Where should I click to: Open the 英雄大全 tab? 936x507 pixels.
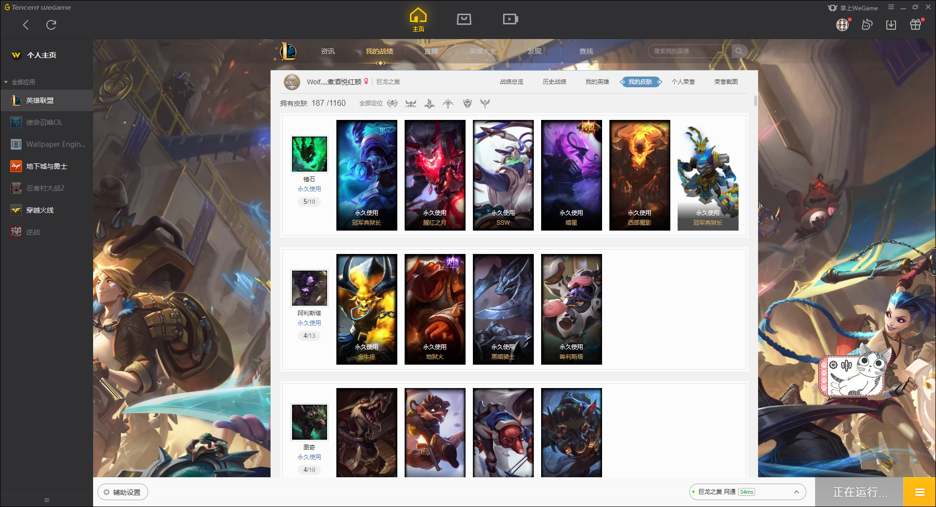point(483,51)
